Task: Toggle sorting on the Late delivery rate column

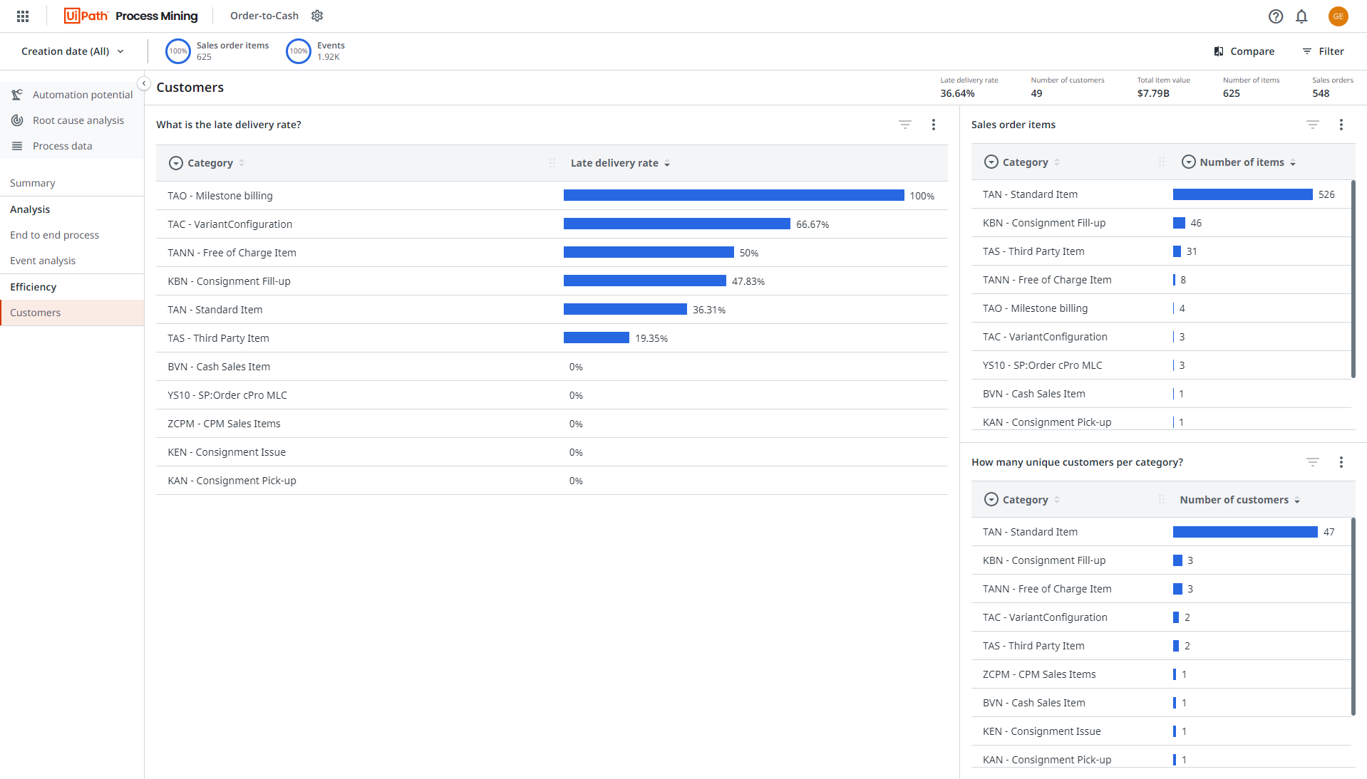Action: click(x=667, y=163)
